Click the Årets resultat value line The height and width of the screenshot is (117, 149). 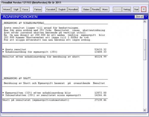[55, 49]
